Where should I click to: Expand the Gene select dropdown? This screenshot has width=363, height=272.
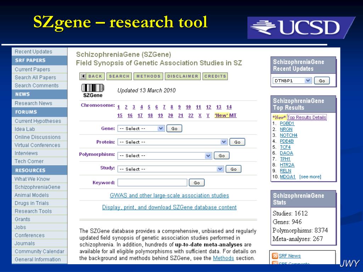coord(141,128)
